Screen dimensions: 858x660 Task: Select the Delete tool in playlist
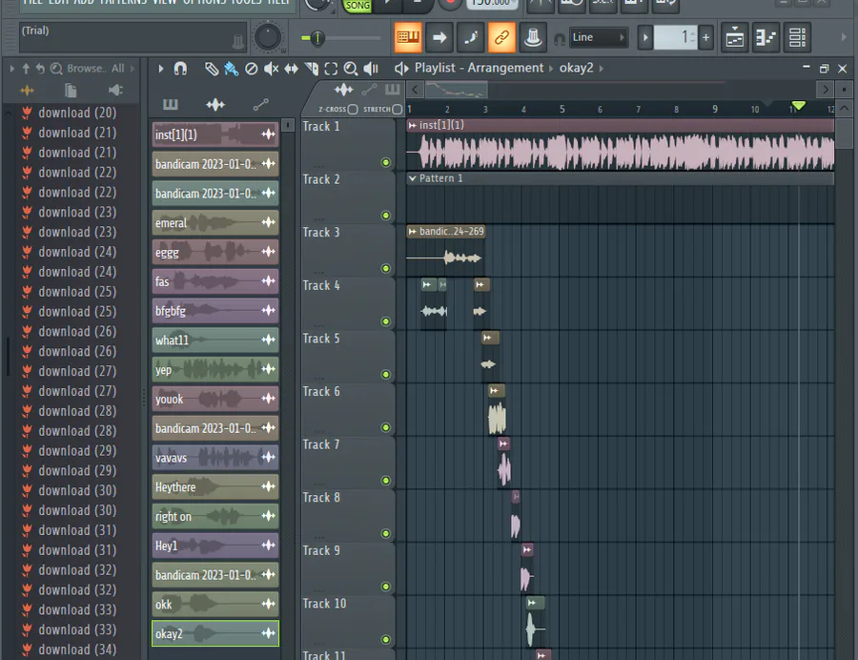pyautogui.click(x=251, y=69)
